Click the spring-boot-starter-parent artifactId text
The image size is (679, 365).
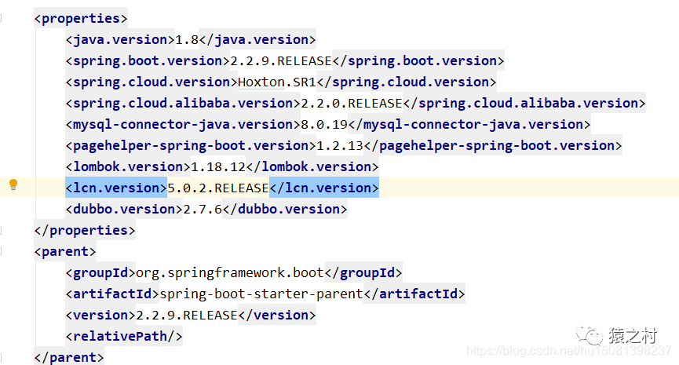pos(261,294)
